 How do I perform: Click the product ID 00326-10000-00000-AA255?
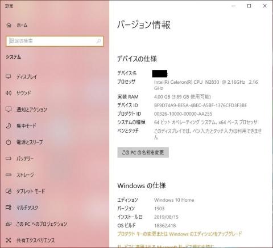(183, 114)
